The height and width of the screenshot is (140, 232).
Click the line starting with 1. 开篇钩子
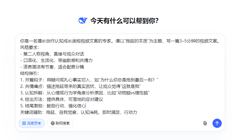pyautogui.click(x=89, y=80)
